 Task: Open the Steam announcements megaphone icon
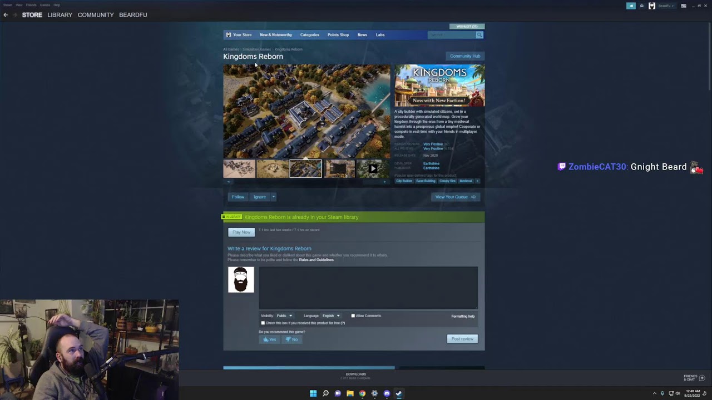[631, 6]
